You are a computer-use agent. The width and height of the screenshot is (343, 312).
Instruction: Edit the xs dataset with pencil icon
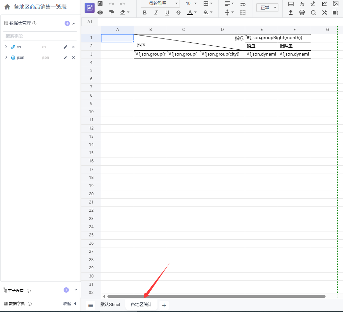point(66,47)
